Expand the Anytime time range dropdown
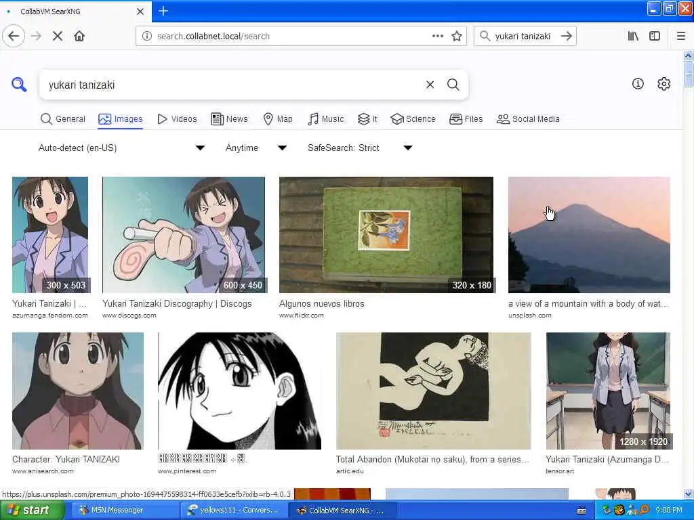Image resolution: width=694 pixels, height=520 pixels. tap(256, 148)
